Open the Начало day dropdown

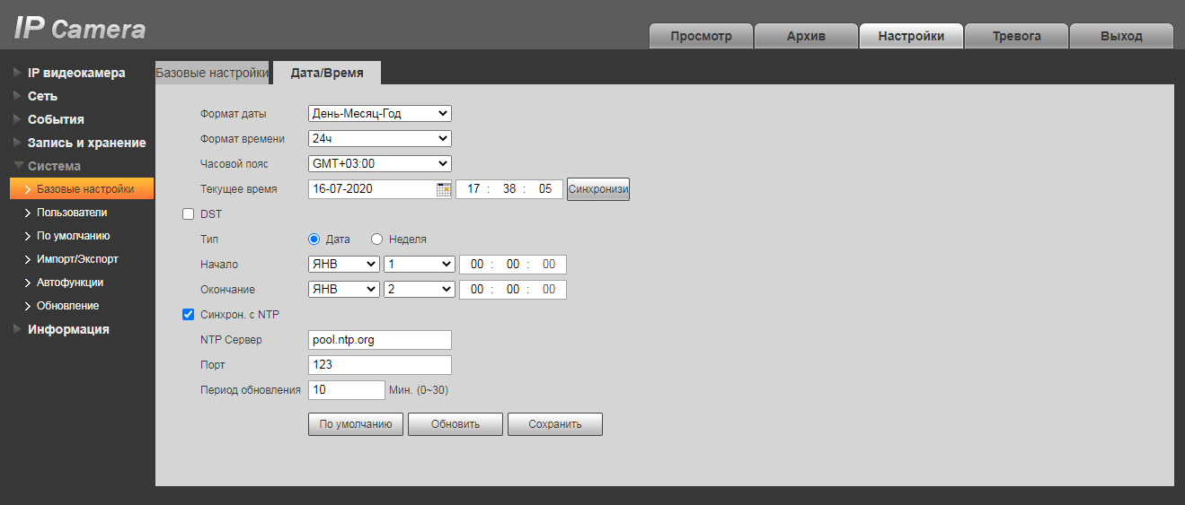pyautogui.click(x=419, y=265)
